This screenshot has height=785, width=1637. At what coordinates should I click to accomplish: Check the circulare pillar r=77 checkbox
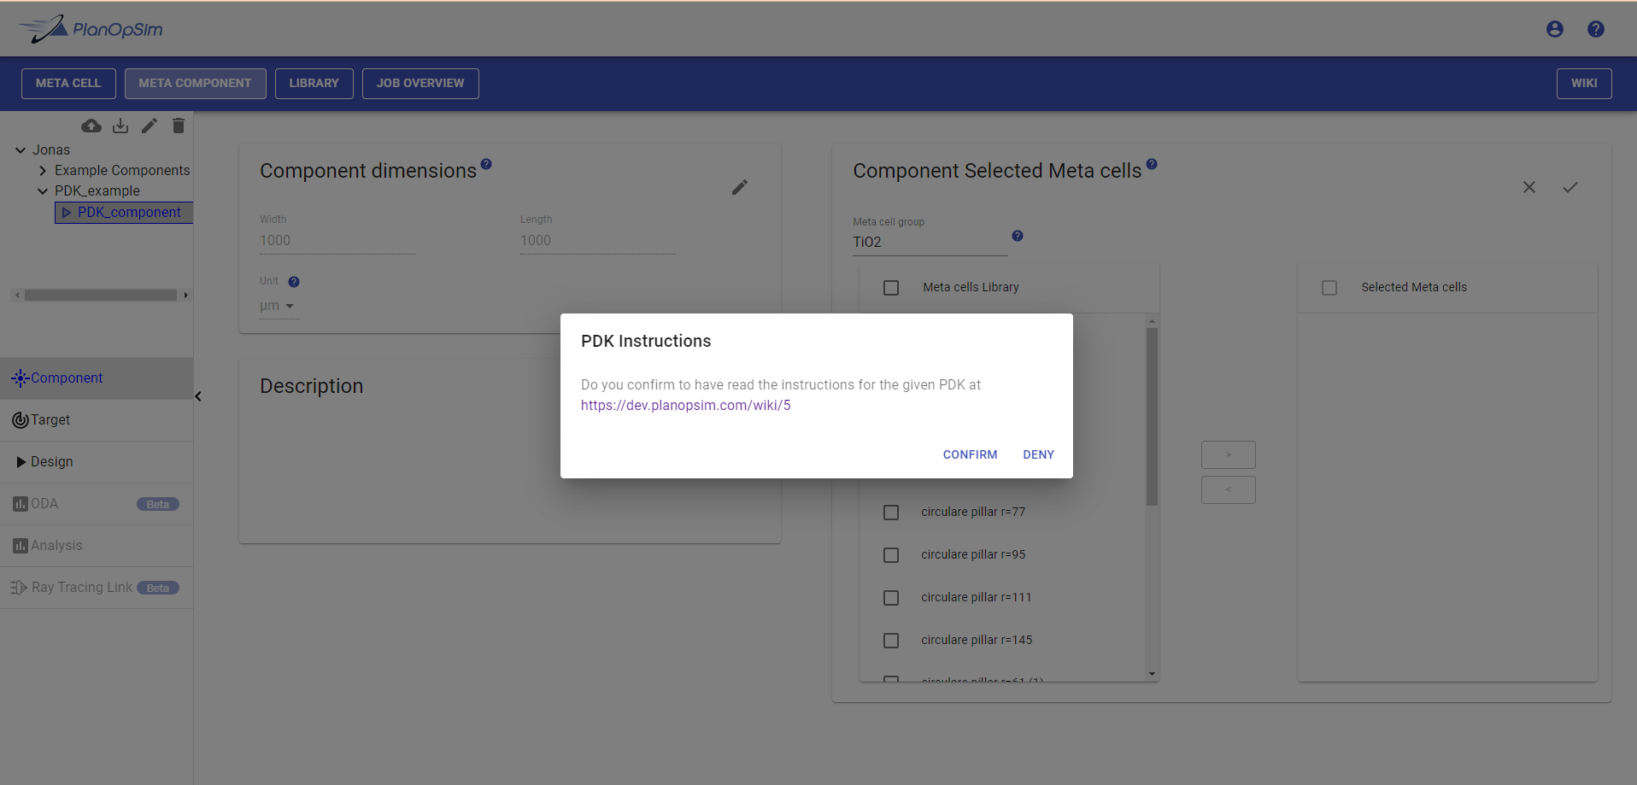tap(891, 513)
